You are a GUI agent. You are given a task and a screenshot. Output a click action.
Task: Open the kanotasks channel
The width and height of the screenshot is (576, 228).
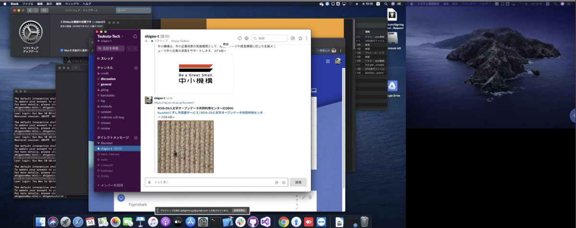[108, 95]
